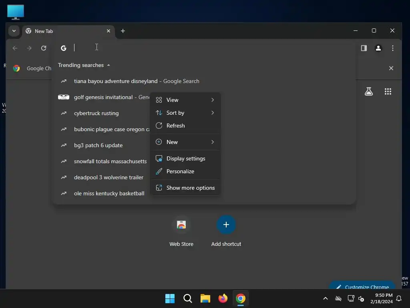Screen dimensions: 410x308
Task: Select the New Tab tab
Action: pos(68,31)
